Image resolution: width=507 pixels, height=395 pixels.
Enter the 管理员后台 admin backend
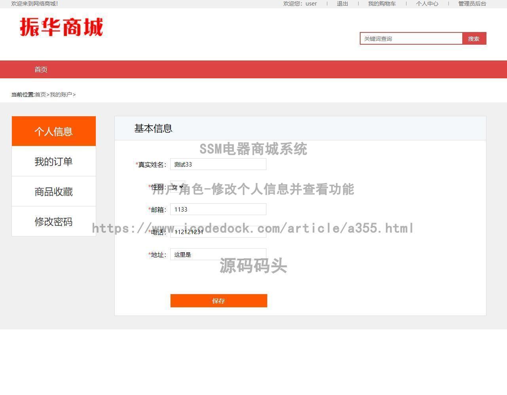point(471,4)
